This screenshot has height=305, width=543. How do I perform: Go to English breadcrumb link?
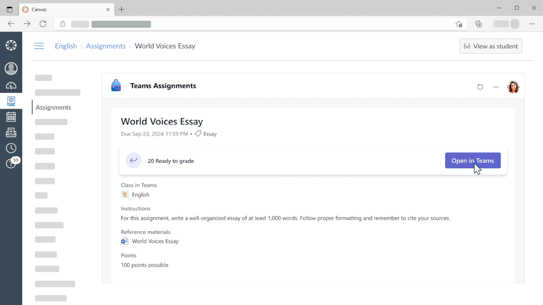click(x=66, y=46)
